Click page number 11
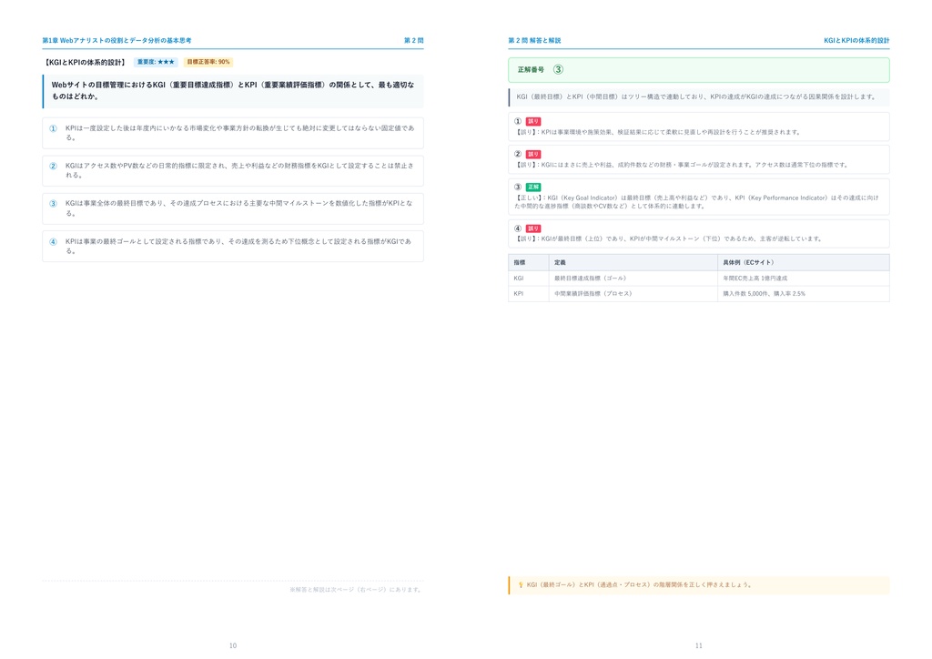932x659 pixels. 699,645
